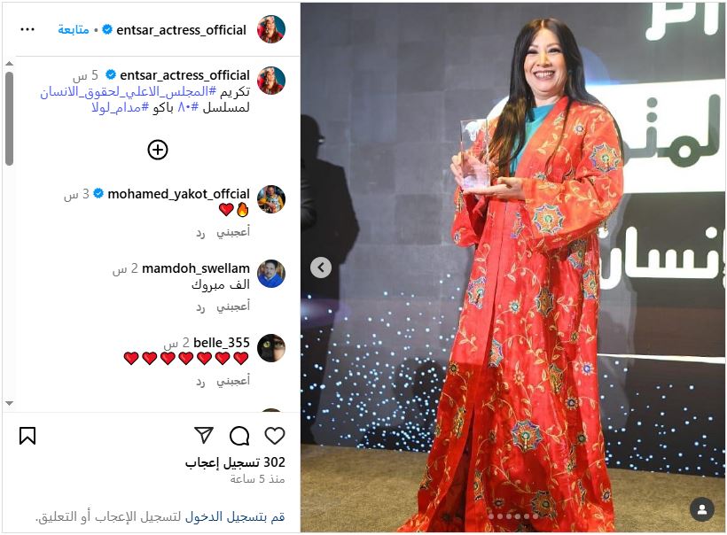
Task: Go to previous photo with left arrow
Action: click(x=321, y=267)
